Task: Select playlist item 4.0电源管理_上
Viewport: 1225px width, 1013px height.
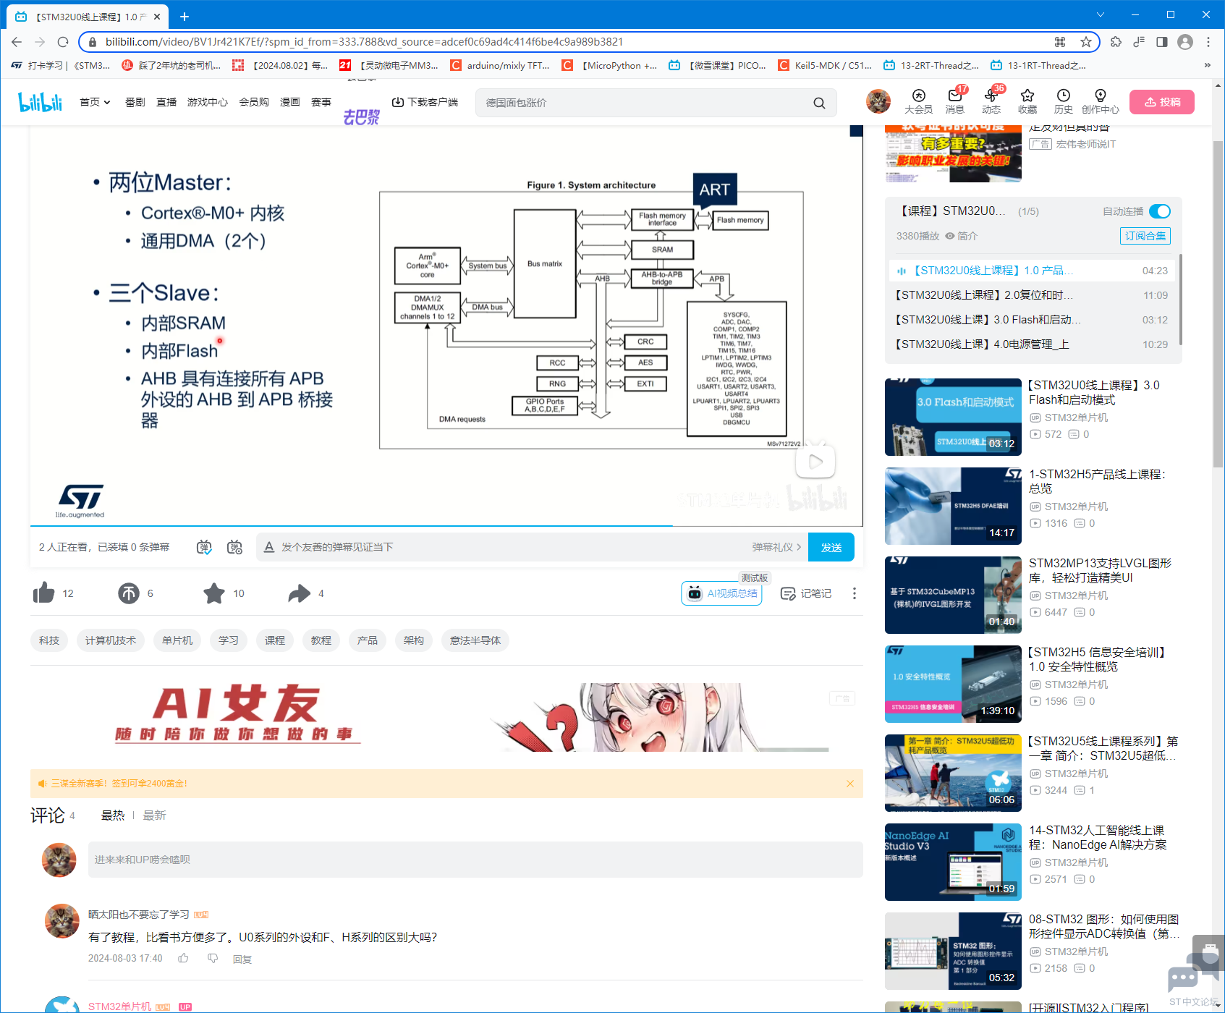Action: pyautogui.click(x=1031, y=344)
